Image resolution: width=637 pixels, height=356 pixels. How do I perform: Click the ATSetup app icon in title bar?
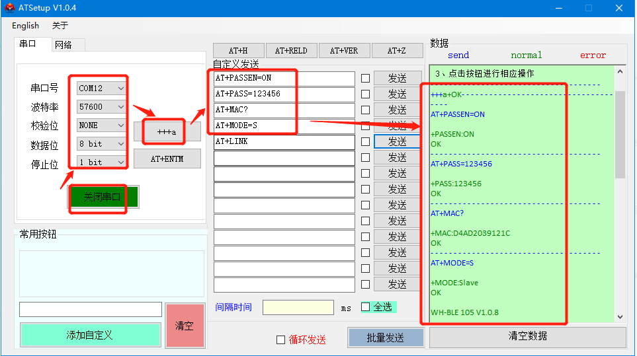coord(9,8)
